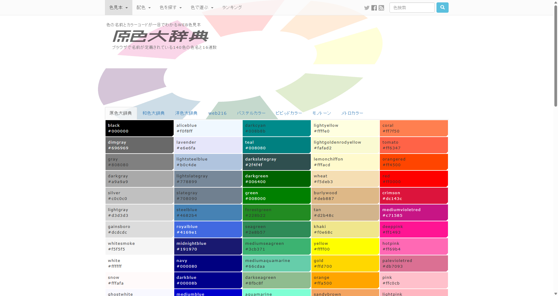
Task: Click the blue search magnifier button
Action: (443, 8)
